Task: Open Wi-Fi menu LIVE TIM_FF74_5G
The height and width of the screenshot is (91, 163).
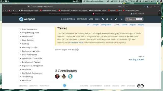Action: click(127, 1)
